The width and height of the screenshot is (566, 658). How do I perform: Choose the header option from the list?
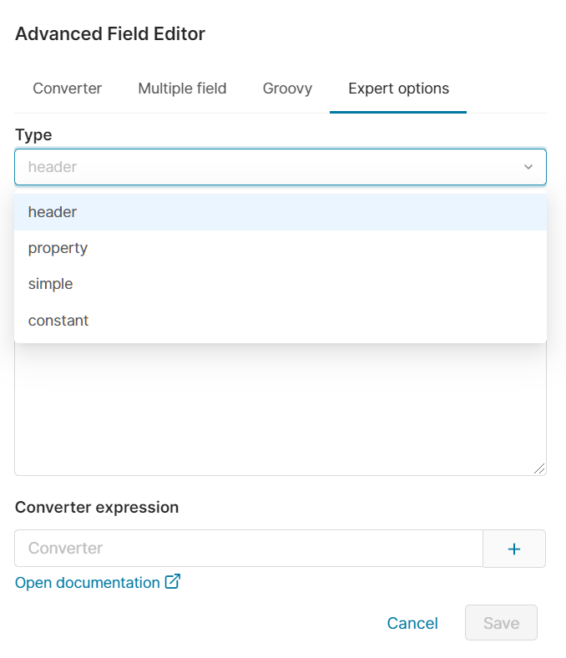click(x=53, y=212)
